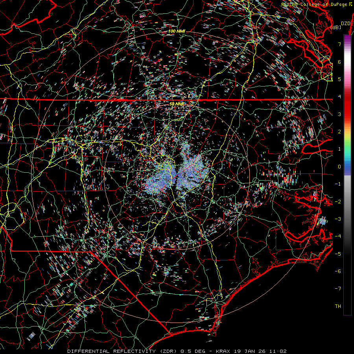This screenshot has height=354, width=354.
Task: Click the -5 dB value on the color scale
Action: (338, 254)
